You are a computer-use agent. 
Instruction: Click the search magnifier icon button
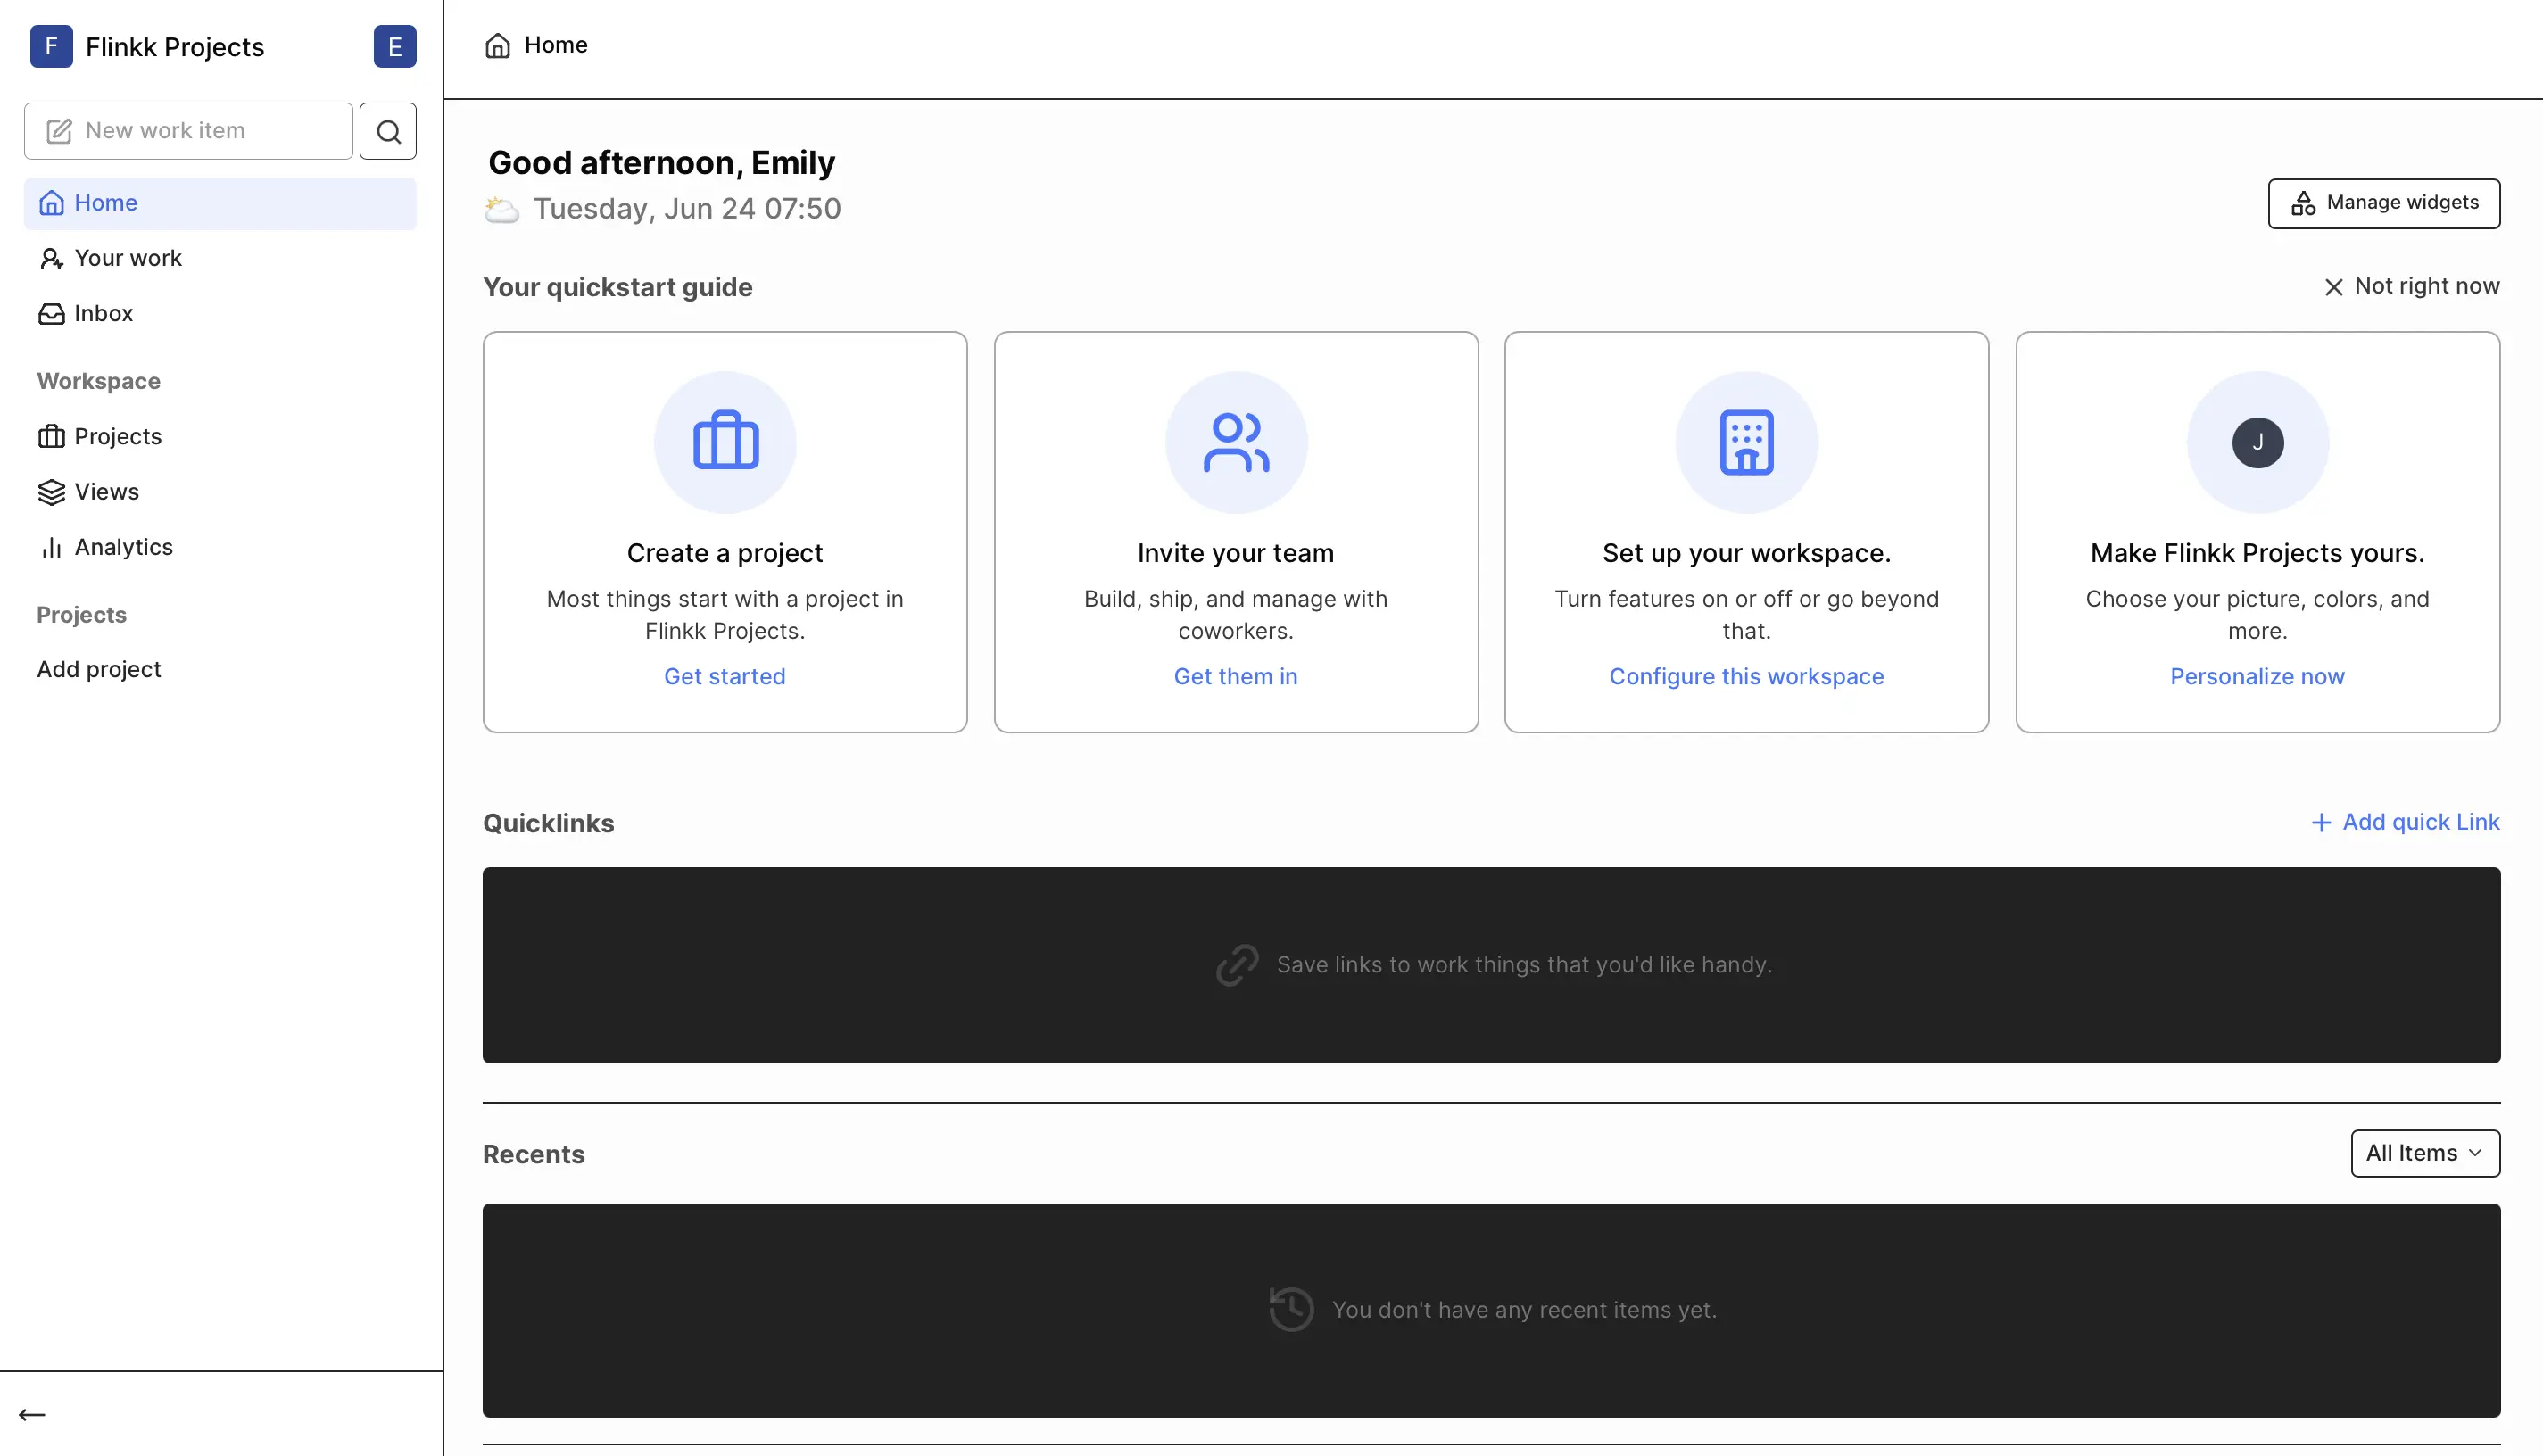pos(388,131)
